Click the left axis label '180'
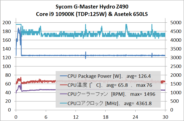The image size is (184, 121). pos(7,31)
